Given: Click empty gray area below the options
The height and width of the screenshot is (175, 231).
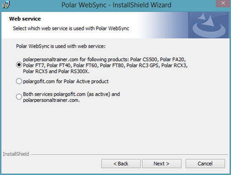Looking at the screenshot, I should click(115, 127).
